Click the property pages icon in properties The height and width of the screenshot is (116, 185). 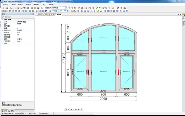[10, 17]
